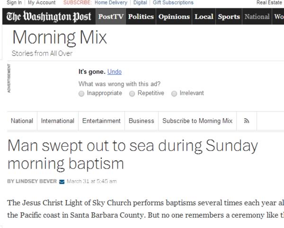Navigate to the Local section
Viewport: 284px width, 228px height.
click(204, 17)
